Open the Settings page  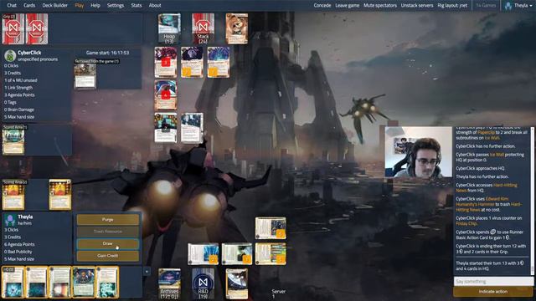click(116, 6)
